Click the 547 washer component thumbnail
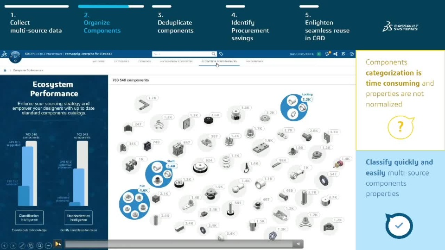Viewport: 445px width, 250px height. click(324, 180)
